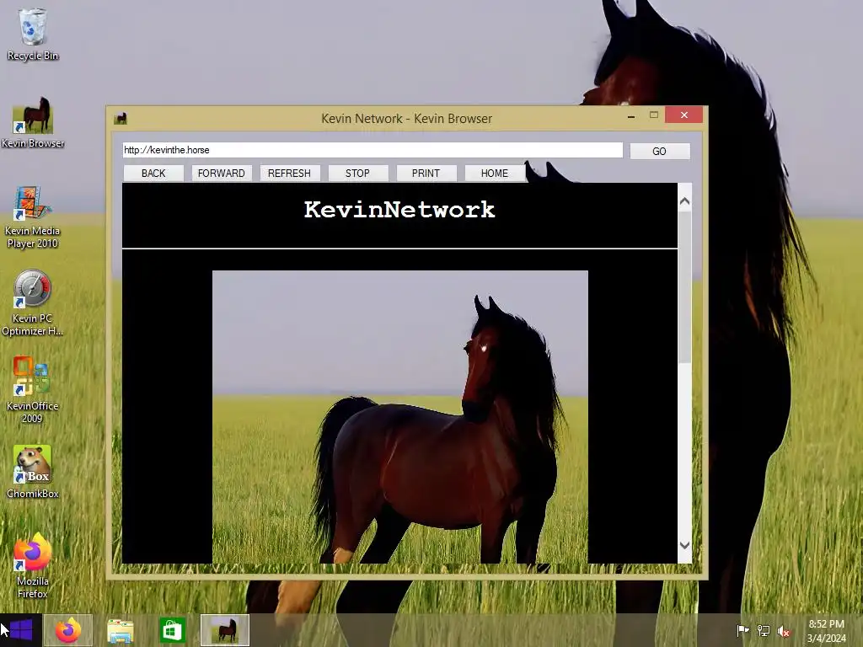Click the HOME button
The height and width of the screenshot is (647, 863).
(x=494, y=174)
